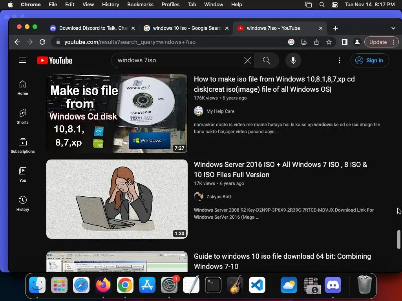Open the Guide to windows 10 iso title

tap(282, 261)
